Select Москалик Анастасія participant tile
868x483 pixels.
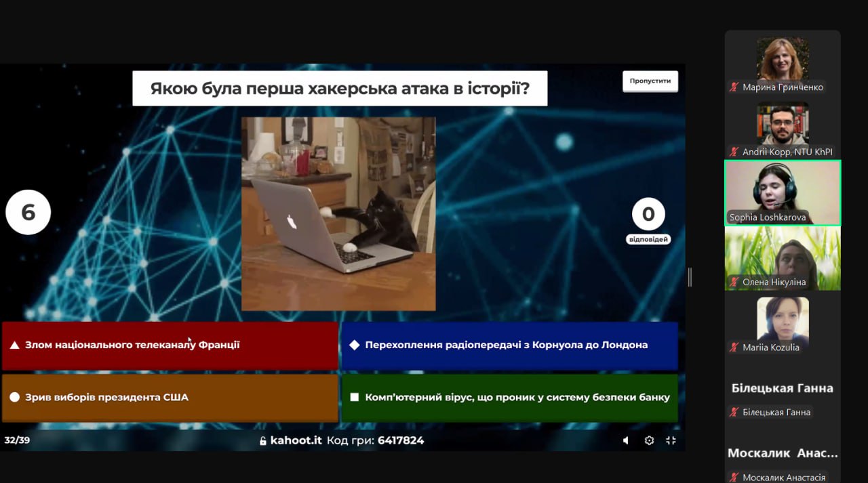[783, 453]
